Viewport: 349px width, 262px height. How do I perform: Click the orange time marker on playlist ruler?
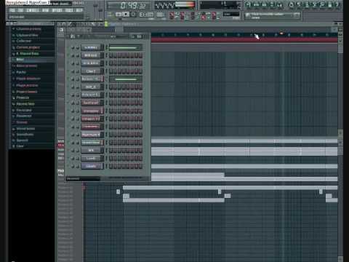[x=281, y=33]
